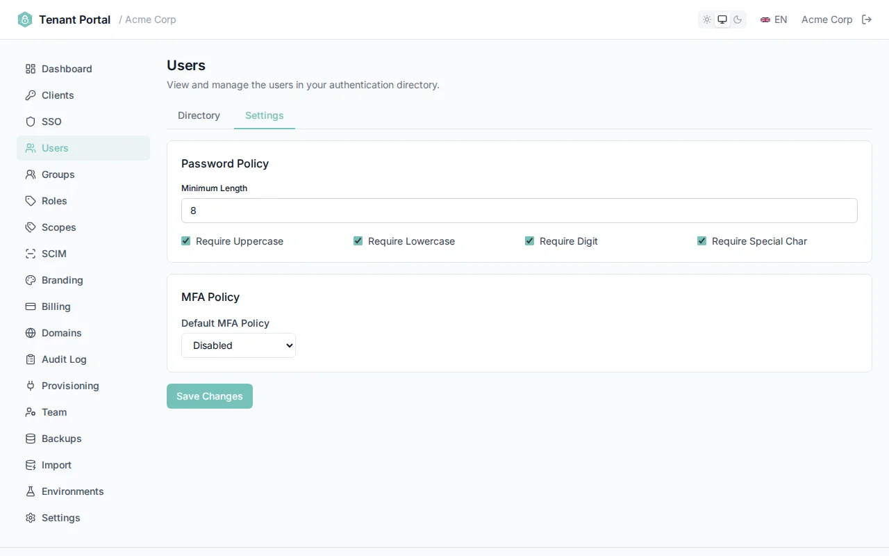Viewport: 889px width, 556px height.
Task: Click the Tenant Portal logo icon
Action: [25, 19]
